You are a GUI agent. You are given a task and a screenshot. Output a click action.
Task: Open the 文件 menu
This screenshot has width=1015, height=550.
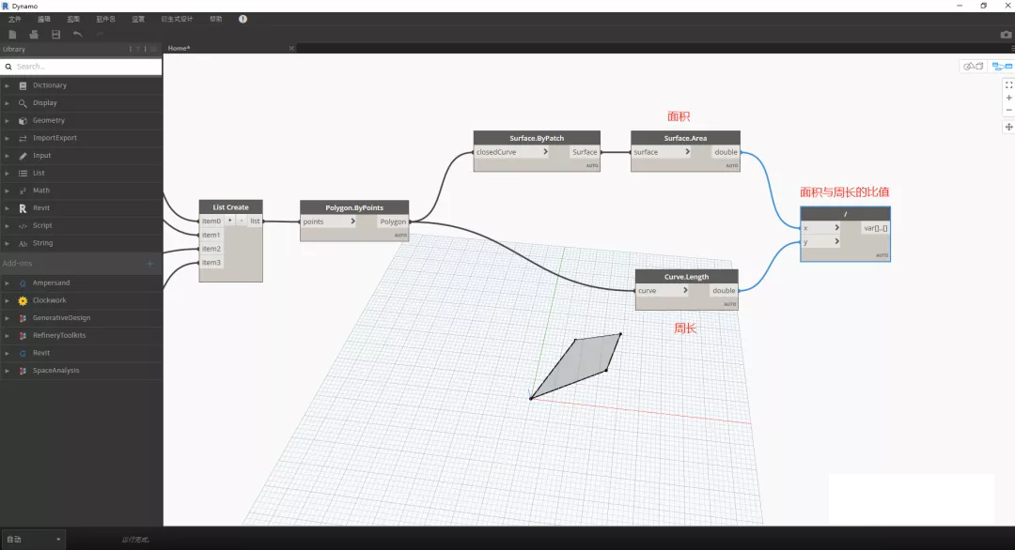pos(15,20)
